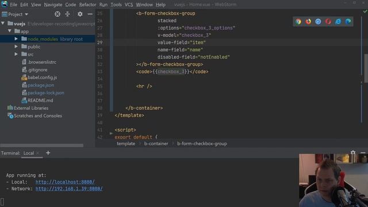Open the Edit menu

pos(24,5)
